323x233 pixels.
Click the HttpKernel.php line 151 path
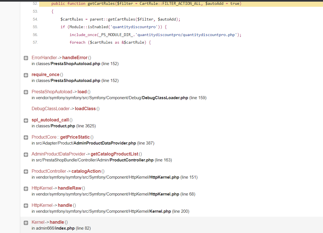[115, 177]
